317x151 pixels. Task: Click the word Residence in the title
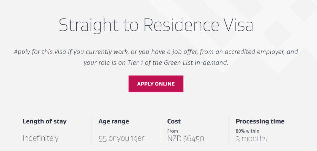(x=181, y=25)
